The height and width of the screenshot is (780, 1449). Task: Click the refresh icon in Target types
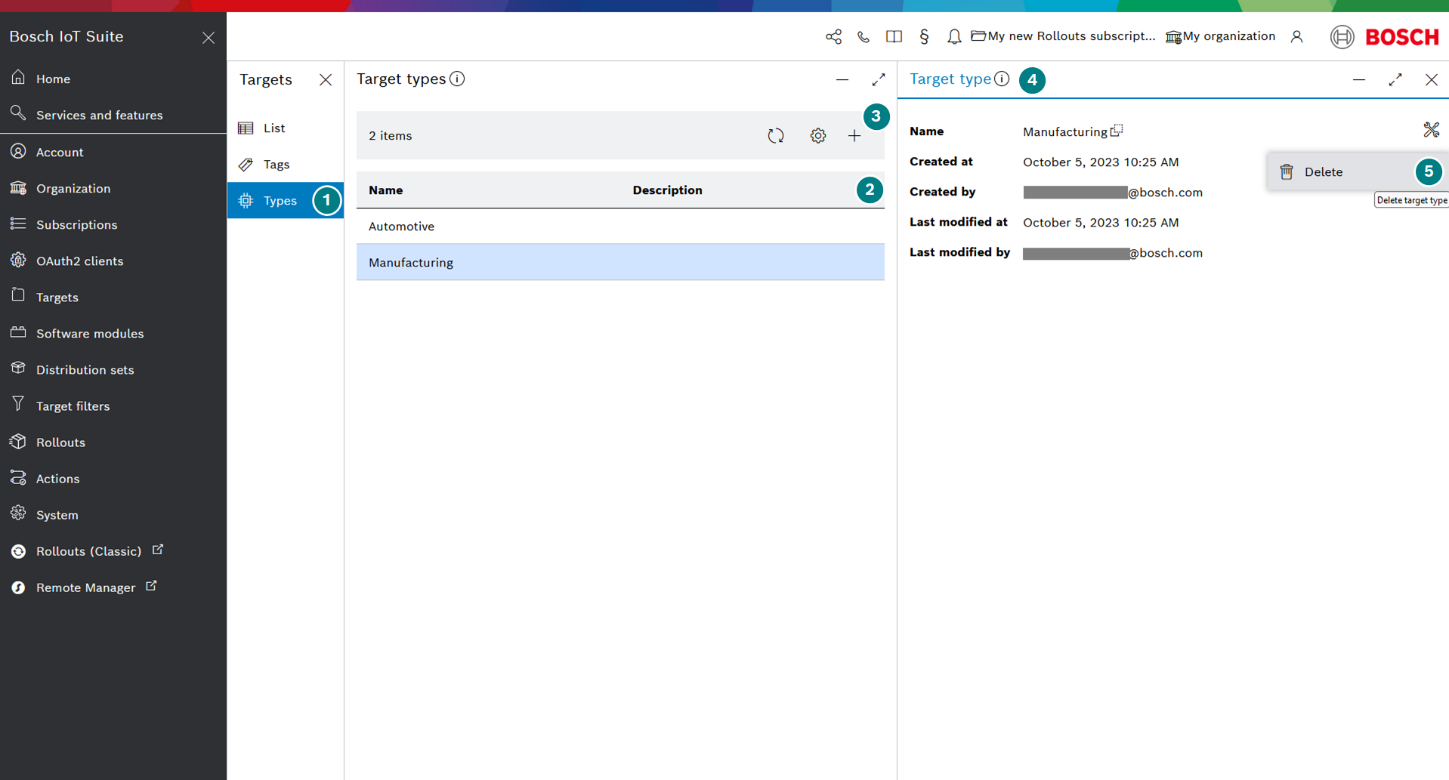[x=776, y=136]
